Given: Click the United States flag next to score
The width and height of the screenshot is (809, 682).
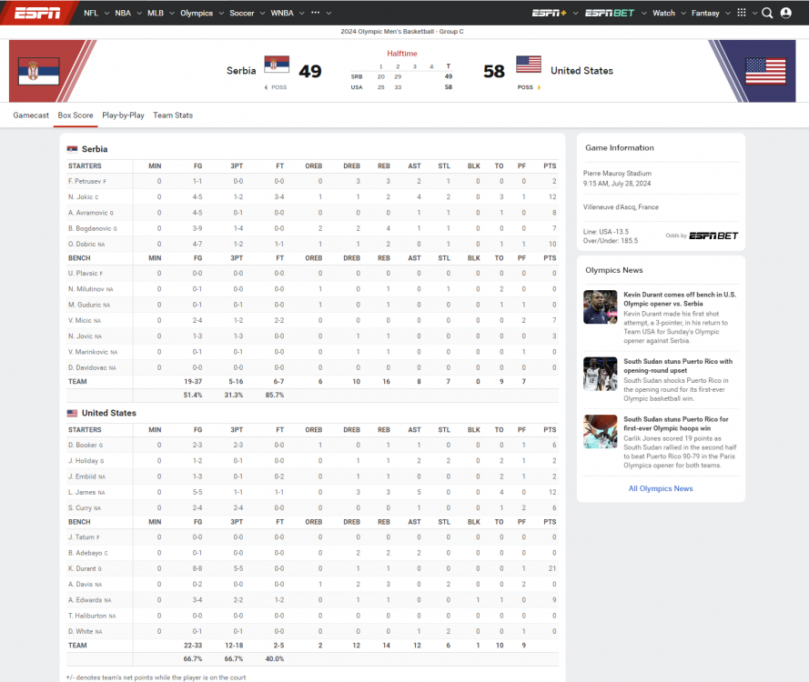Looking at the screenshot, I should [529, 65].
